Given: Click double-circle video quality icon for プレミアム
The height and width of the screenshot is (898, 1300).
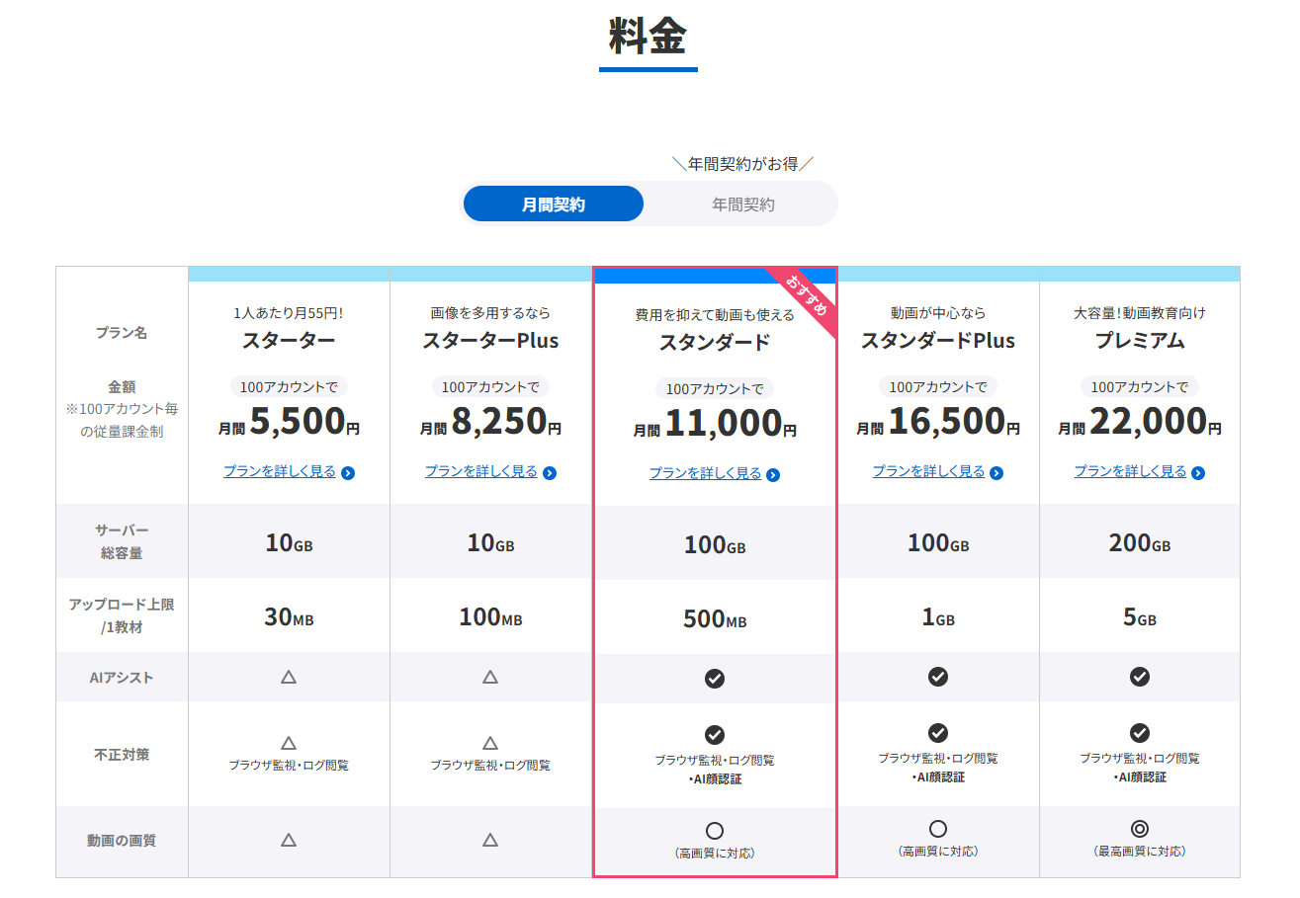Looking at the screenshot, I should click(1140, 829).
